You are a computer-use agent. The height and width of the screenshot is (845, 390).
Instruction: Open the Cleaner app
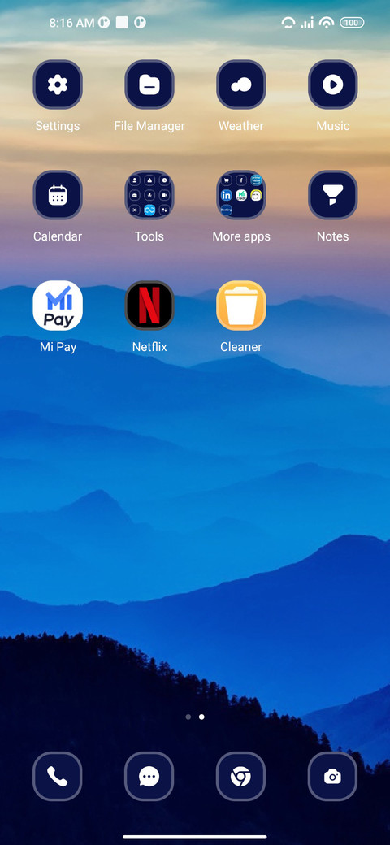240,305
